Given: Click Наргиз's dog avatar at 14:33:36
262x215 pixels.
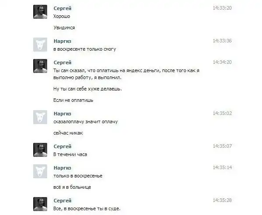Looking at the screenshot, I should pos(40,45).
